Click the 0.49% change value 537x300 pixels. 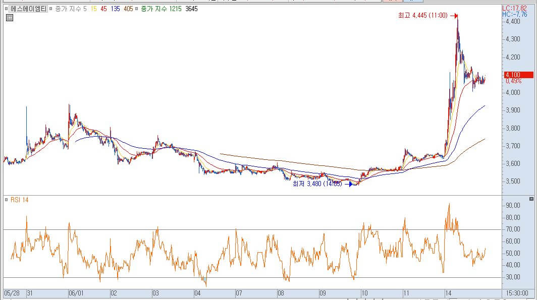coord(514,81)
